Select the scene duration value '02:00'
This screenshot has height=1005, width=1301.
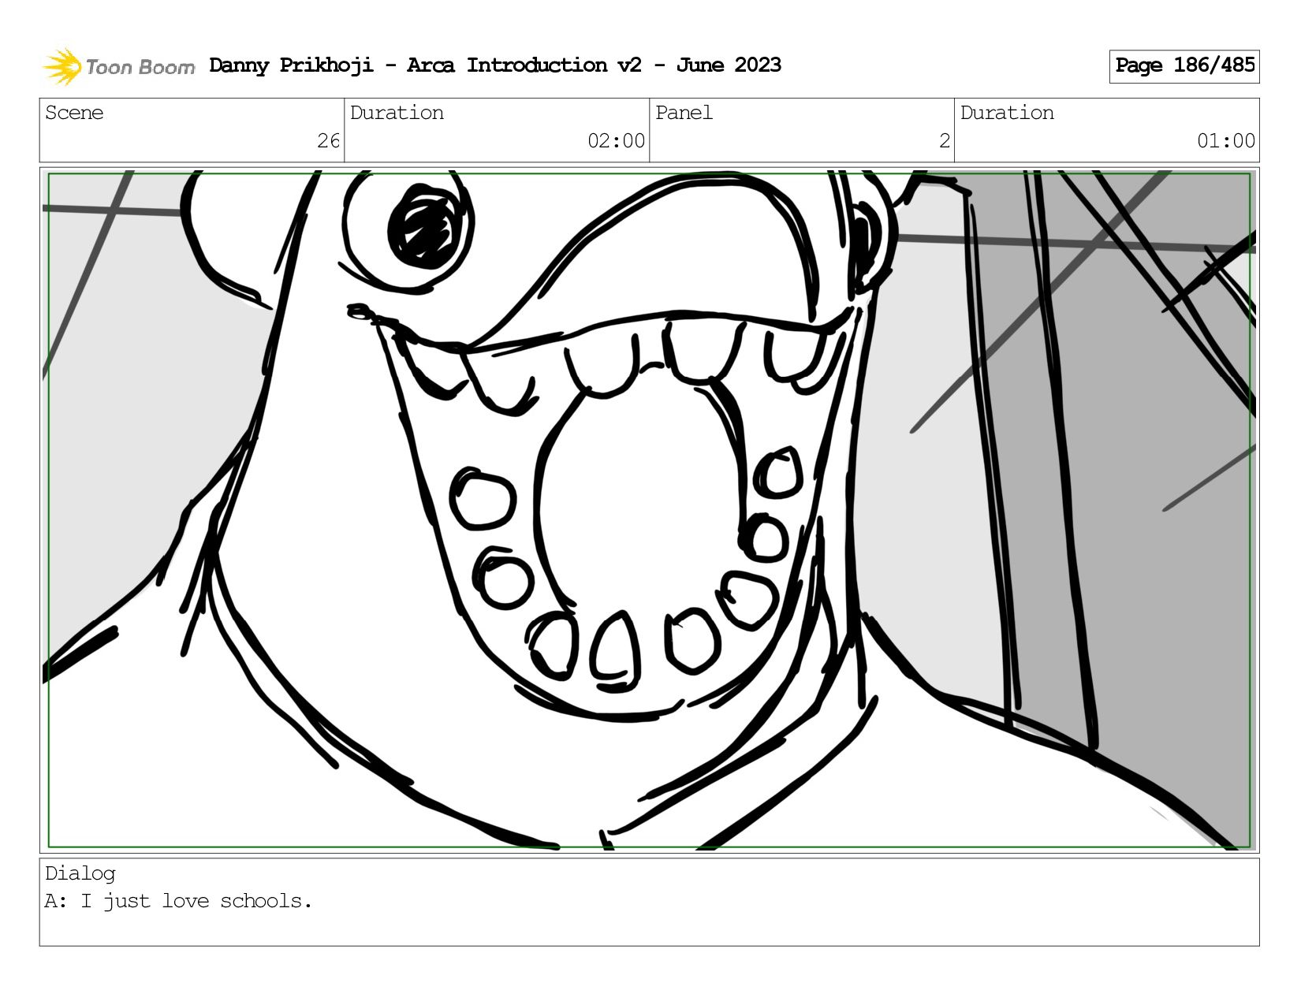[x=616, y=141]
